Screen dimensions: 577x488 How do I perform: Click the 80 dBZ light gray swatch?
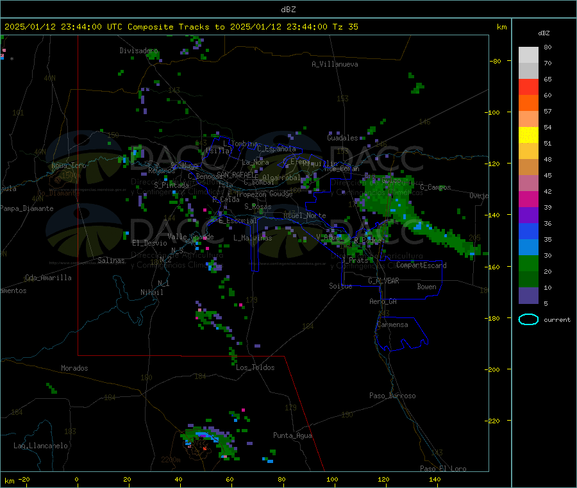click(528, 55)
